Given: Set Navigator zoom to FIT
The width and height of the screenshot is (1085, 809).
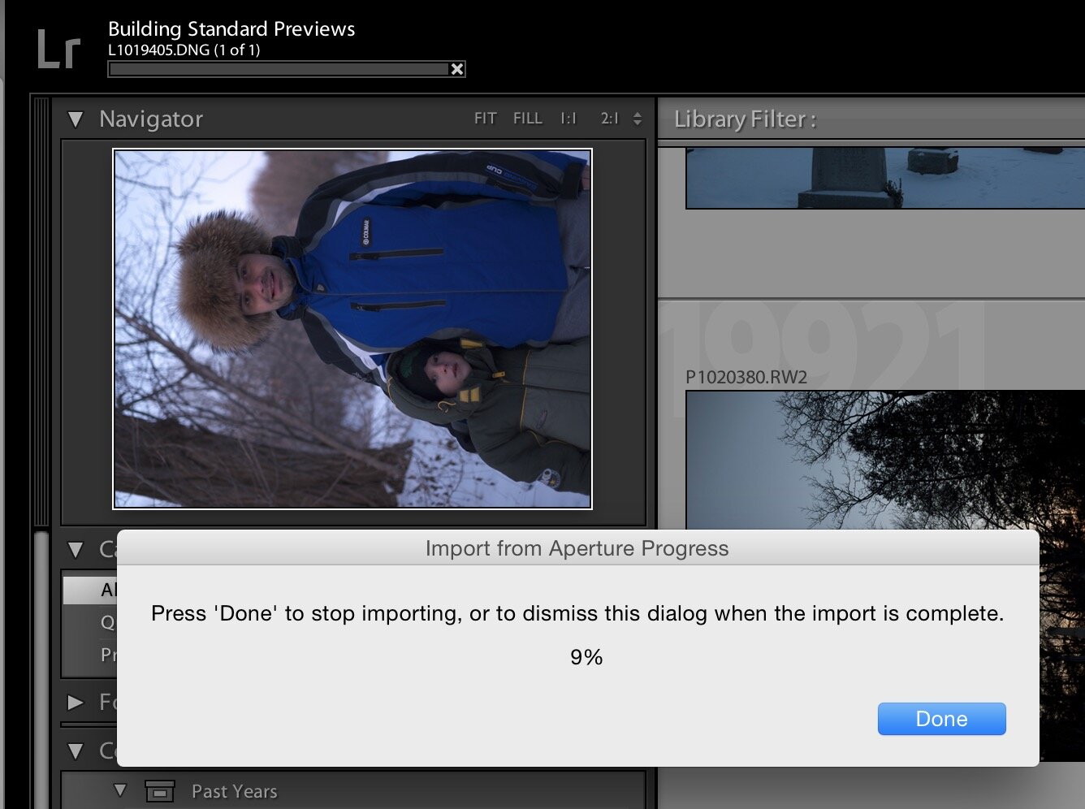Looking at the screenshot, I should pyautogui.click(x=485, y=119).
